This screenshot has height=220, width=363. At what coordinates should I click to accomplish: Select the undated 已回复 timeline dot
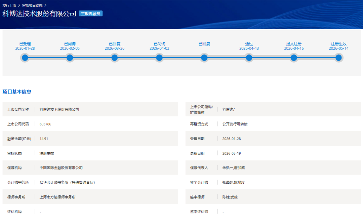point(204,58)
